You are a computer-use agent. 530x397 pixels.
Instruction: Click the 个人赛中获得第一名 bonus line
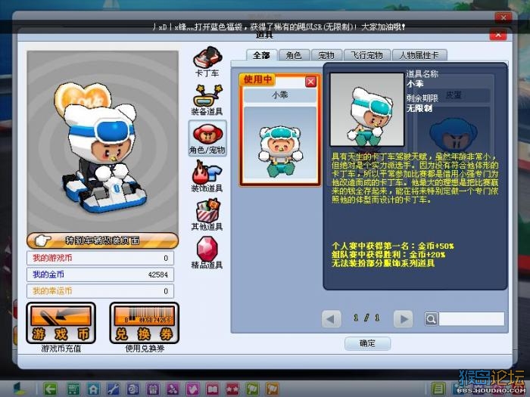pyautogui.click(x=393, y=246)
